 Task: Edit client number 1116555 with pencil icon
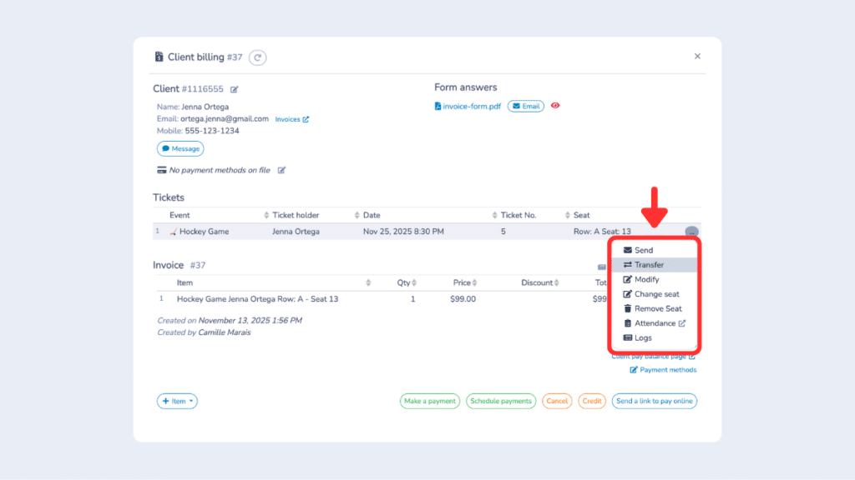(x=235, y=88)
